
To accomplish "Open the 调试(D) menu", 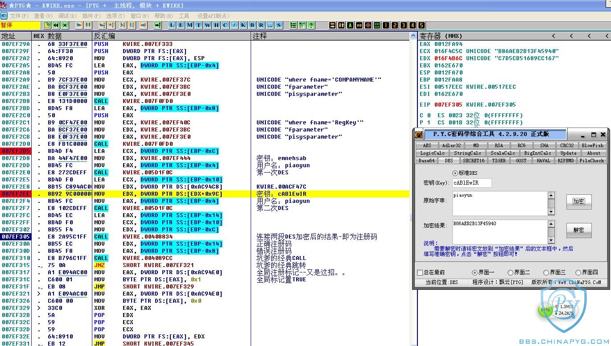I will [67, 16].
